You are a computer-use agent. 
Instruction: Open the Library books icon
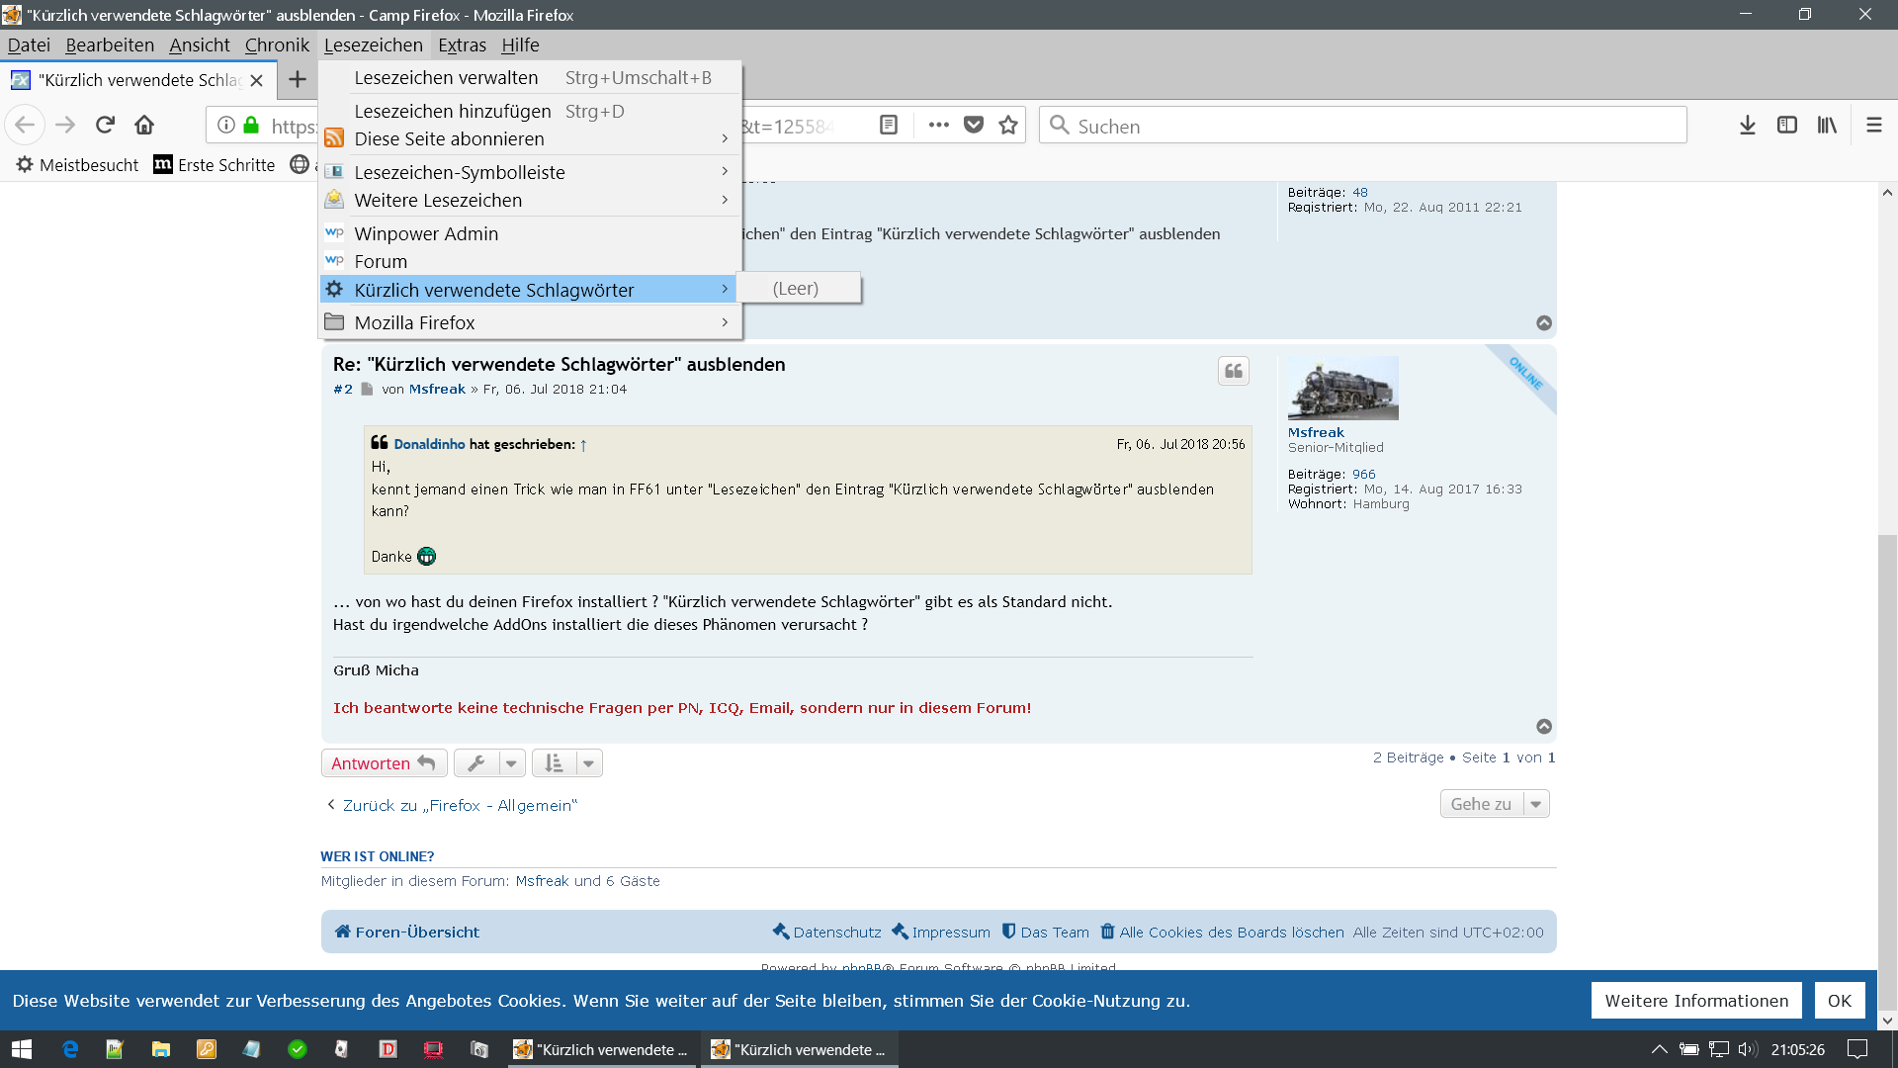tap(1827, 125)
